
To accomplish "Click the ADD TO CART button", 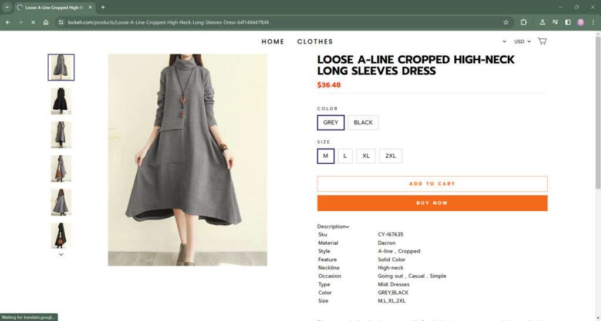I will (432, 184).
